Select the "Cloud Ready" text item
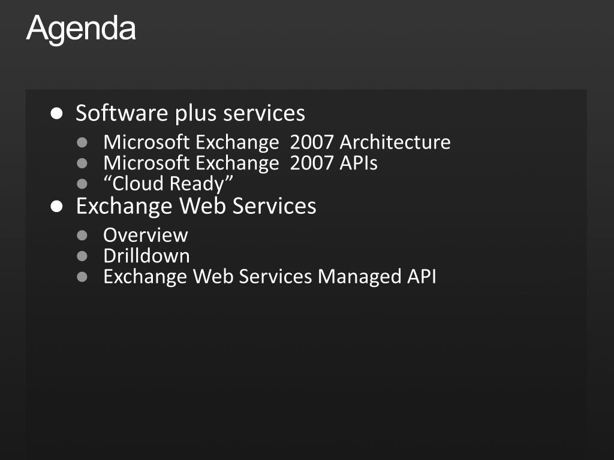The height and width of the screenshot is (460, 614). pyautogui.click(x=168, y=184)
